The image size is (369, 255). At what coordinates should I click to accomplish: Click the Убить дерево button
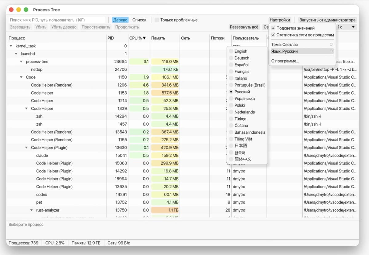coord(64,27)
